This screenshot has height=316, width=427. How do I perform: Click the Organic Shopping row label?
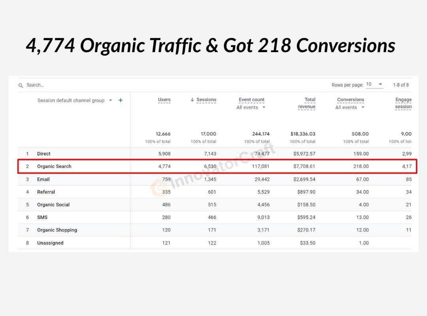pos(57,230)
